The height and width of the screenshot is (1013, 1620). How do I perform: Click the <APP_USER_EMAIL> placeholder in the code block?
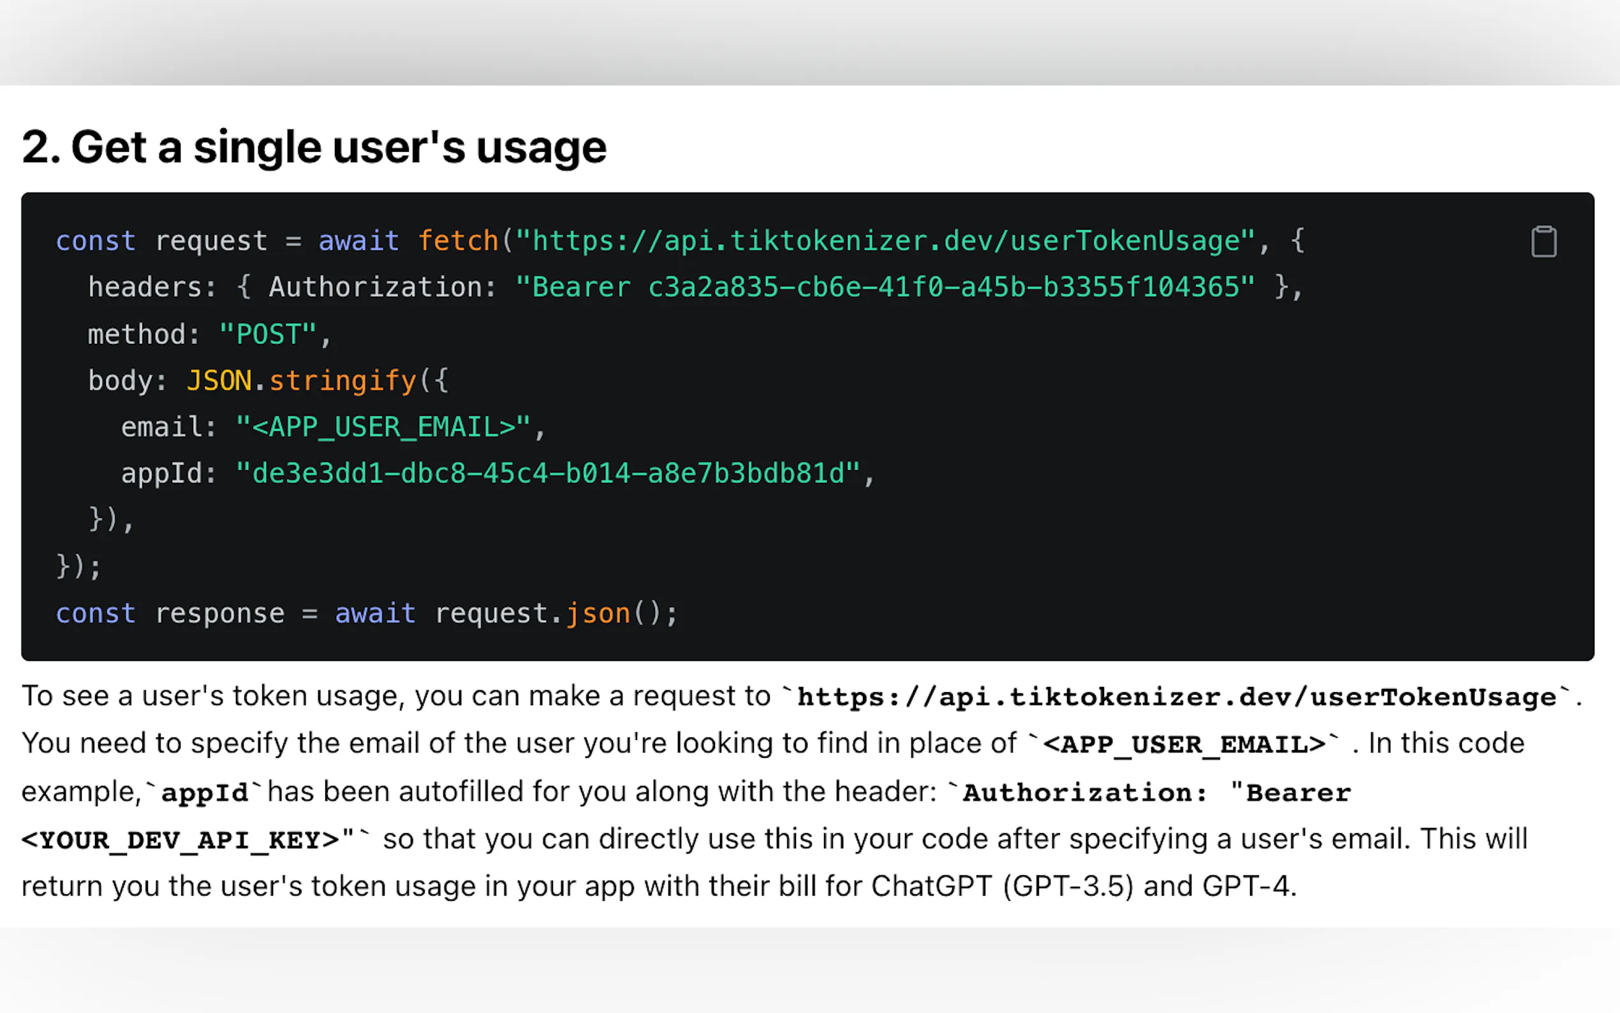[x=383, y=427]
